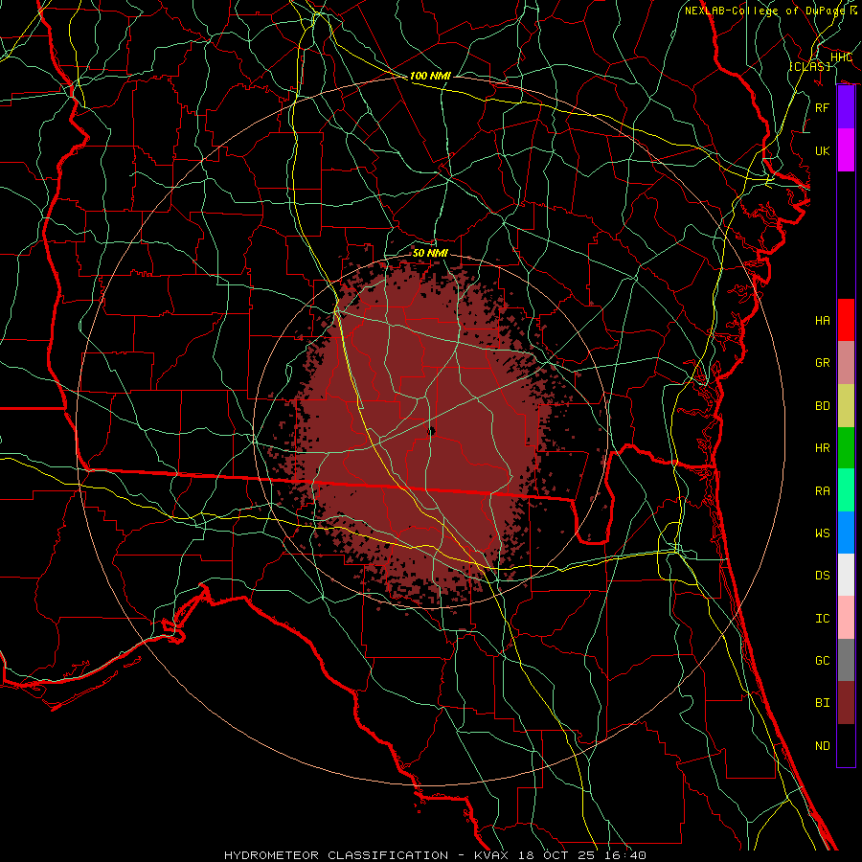The width and height of the screenshot is (862, 862).
Task: Click the magenta UK legend color swatch
Action: [846, 150]
